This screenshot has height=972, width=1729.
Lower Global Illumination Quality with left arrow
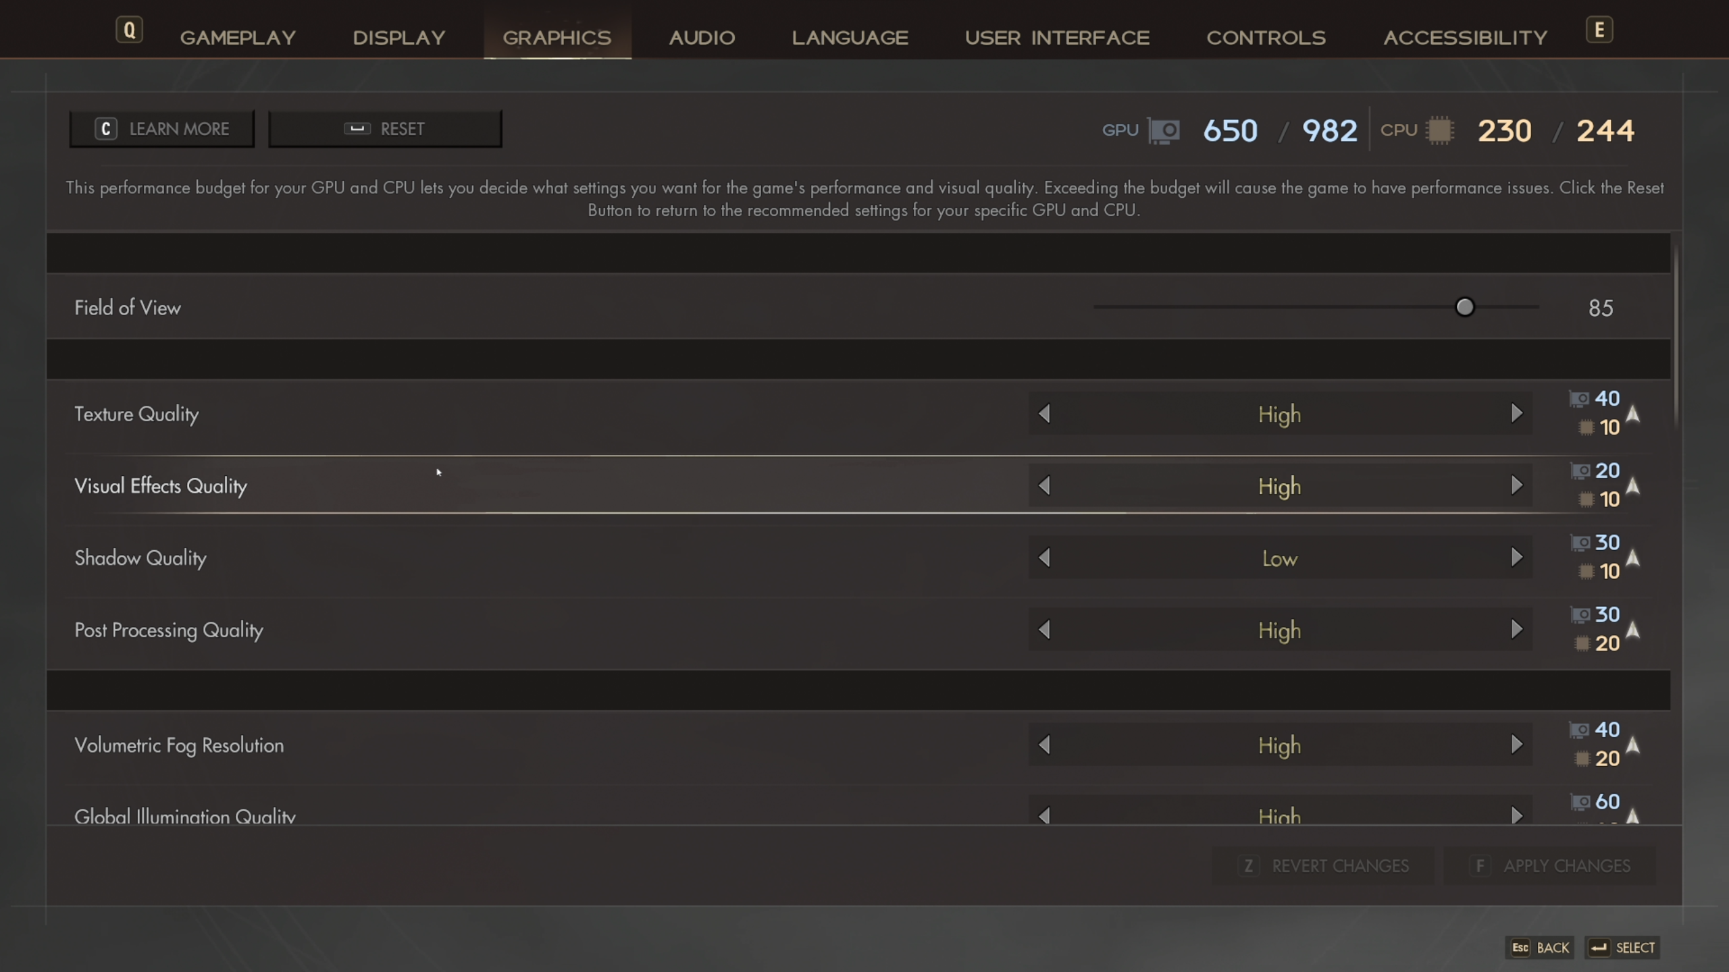pyautogui.click(x=1044, y=815)
